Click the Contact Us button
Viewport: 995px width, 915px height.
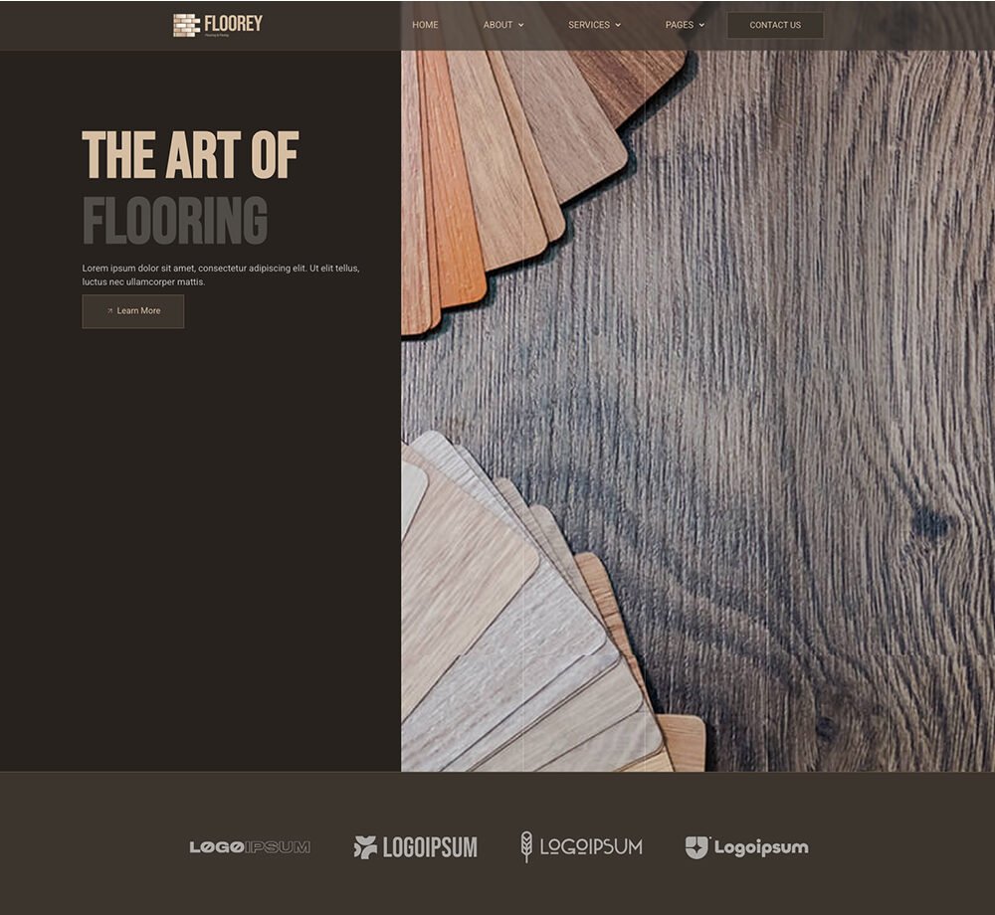click(x=775, y=26)
